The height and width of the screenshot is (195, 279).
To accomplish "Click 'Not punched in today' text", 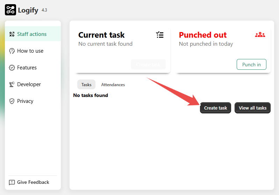I will pos(206,44).
